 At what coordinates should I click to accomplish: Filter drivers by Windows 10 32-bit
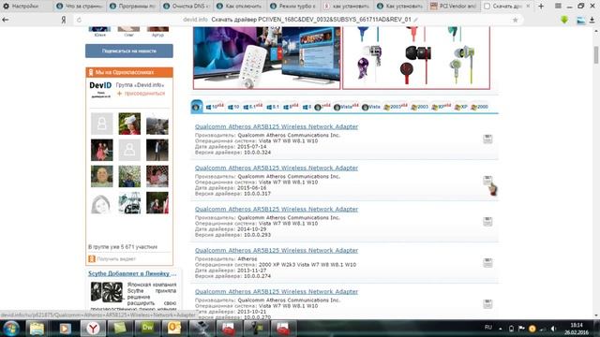pos(233,107)
